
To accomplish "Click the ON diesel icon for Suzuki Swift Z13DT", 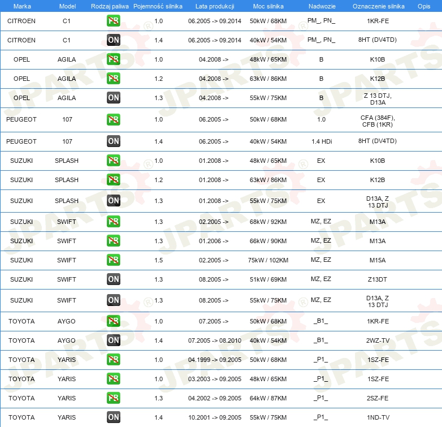I will point(113,279).
